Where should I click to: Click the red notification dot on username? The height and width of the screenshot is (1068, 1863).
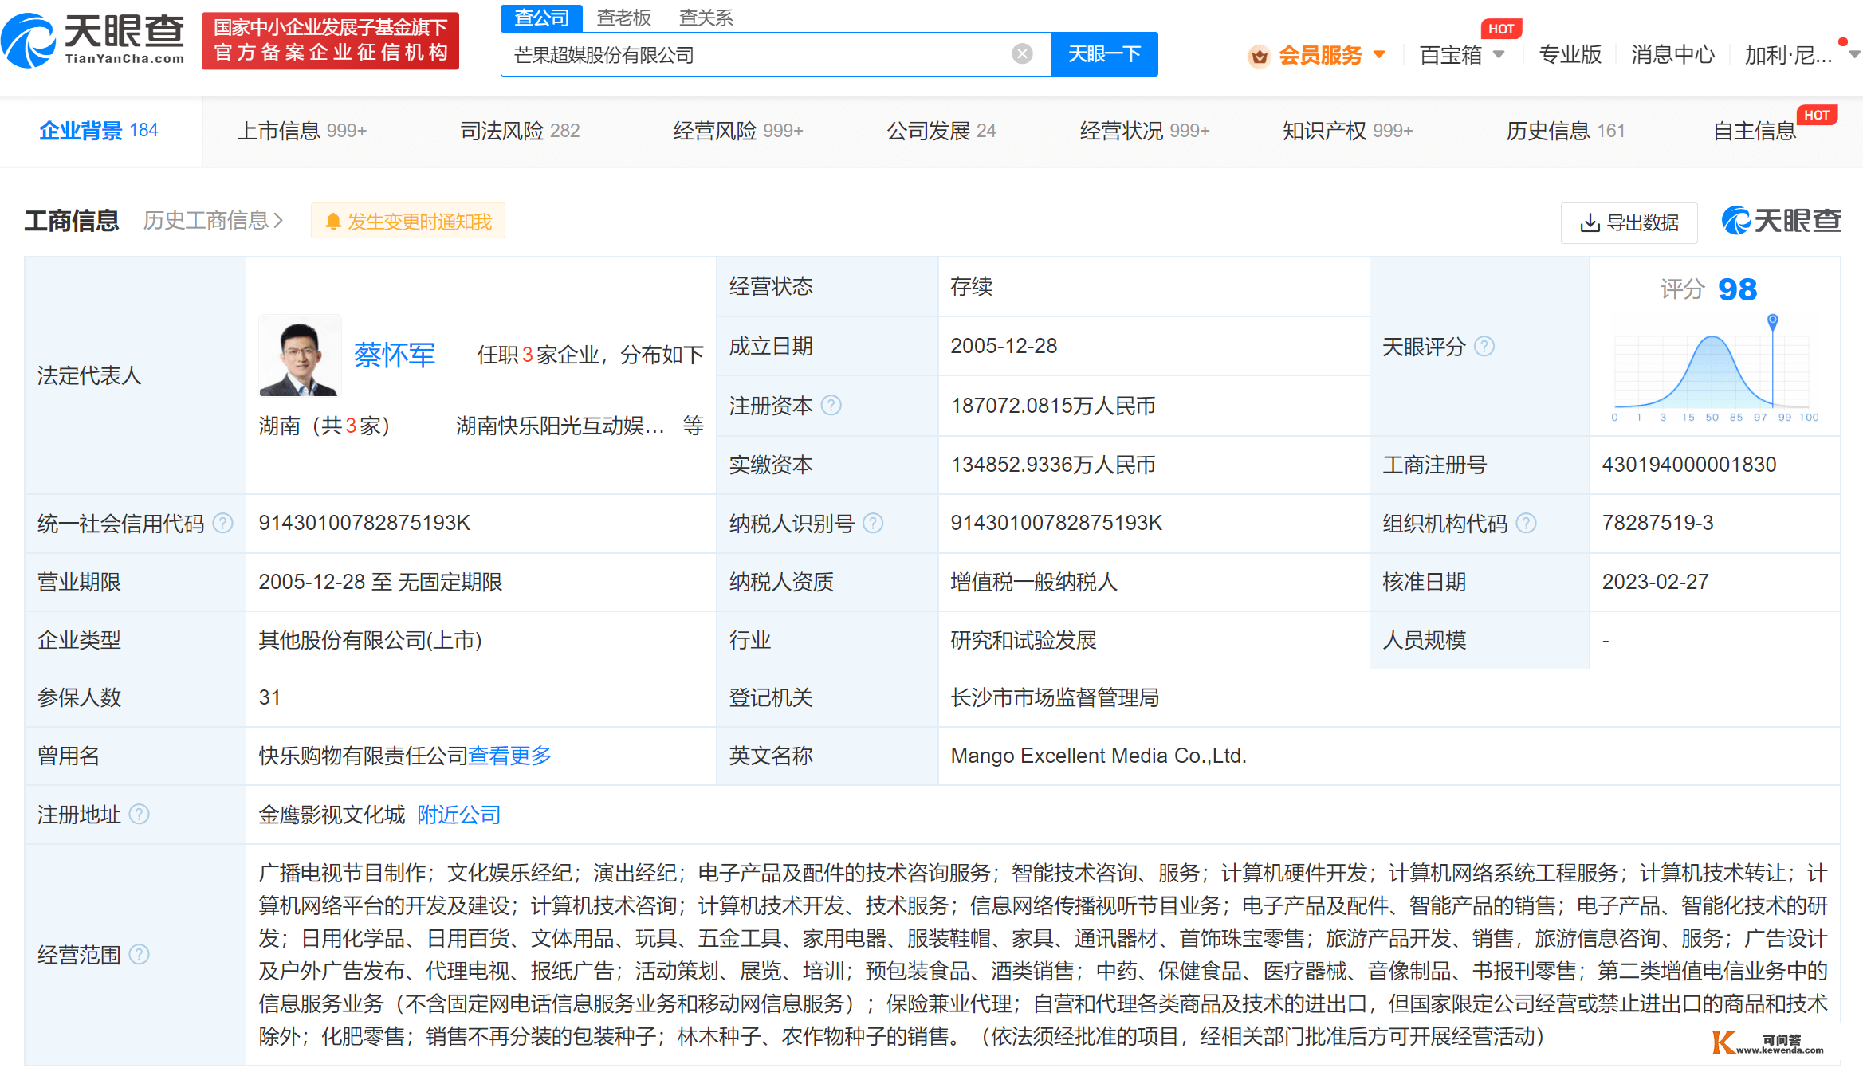click(1842, 41)
